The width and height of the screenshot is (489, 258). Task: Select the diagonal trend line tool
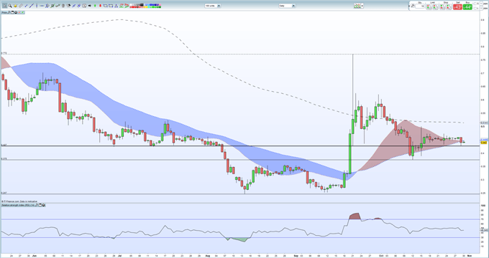pos(32,6)
